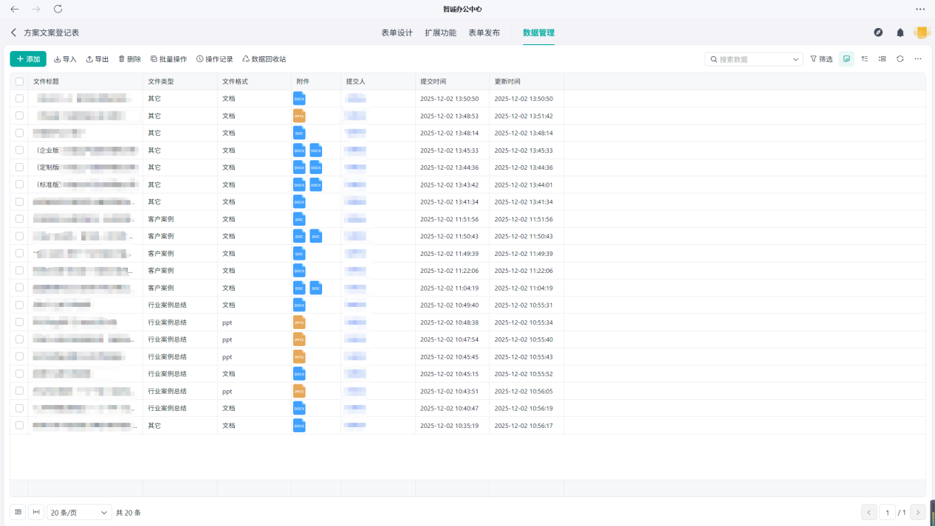The image size is (935, 526).
Task: Select the 数据管理 tab
Action: pyautogui.click(x=538, y=32)
